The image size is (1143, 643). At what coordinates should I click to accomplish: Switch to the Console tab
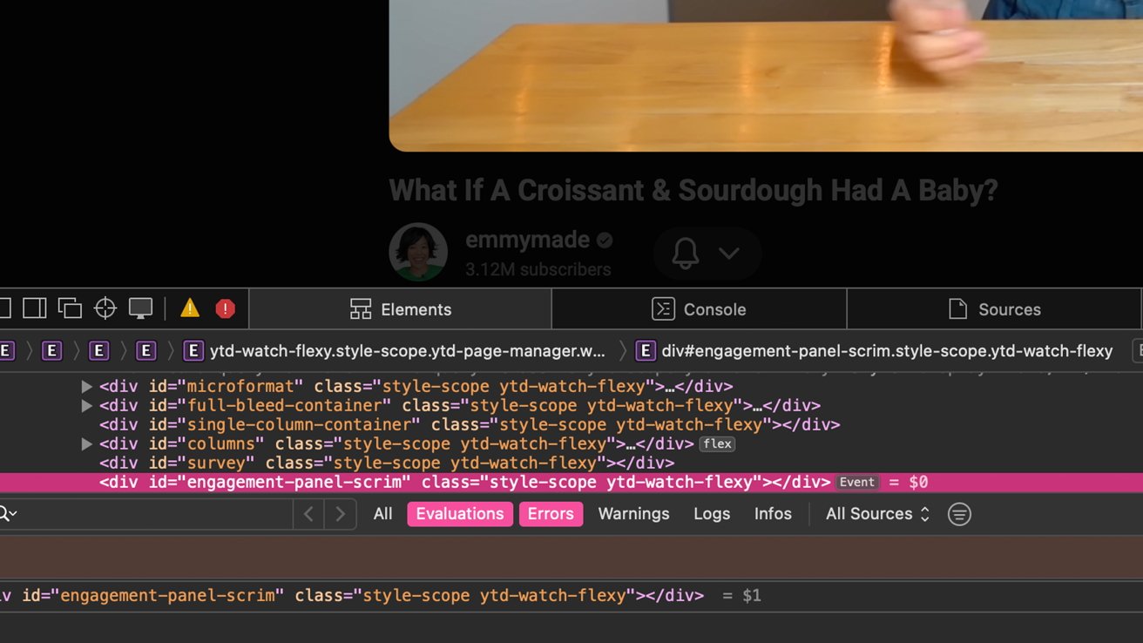click(x=699, y=309)
